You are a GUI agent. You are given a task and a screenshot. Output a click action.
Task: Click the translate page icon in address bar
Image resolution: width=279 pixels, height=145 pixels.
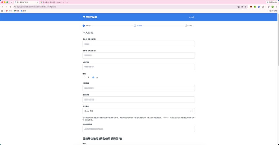pos(238,7)
